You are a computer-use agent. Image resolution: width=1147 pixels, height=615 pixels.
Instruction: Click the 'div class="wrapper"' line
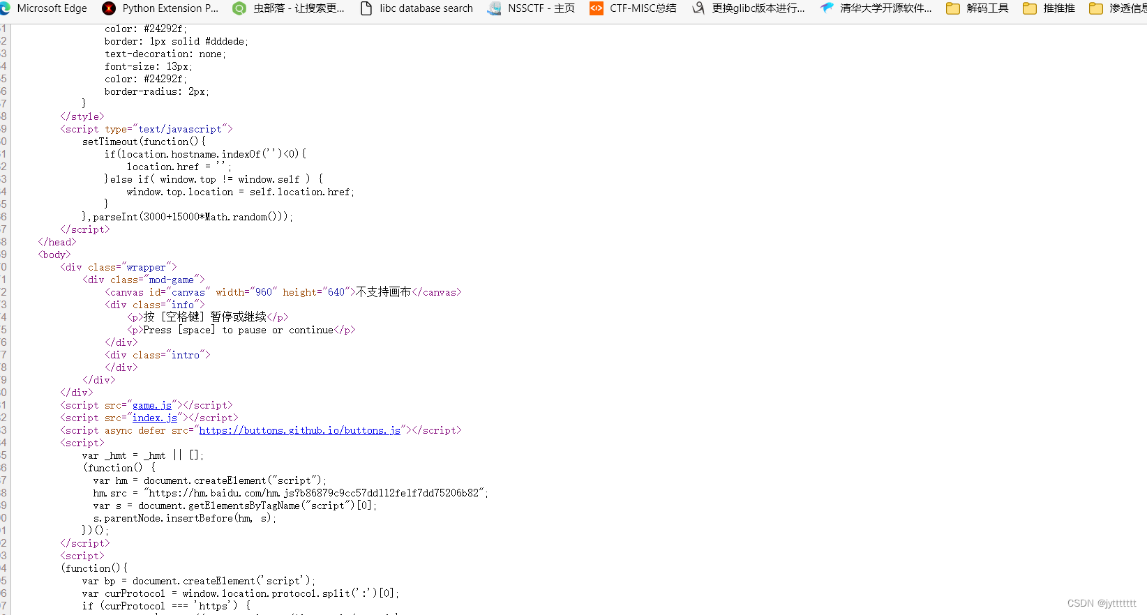119,267
